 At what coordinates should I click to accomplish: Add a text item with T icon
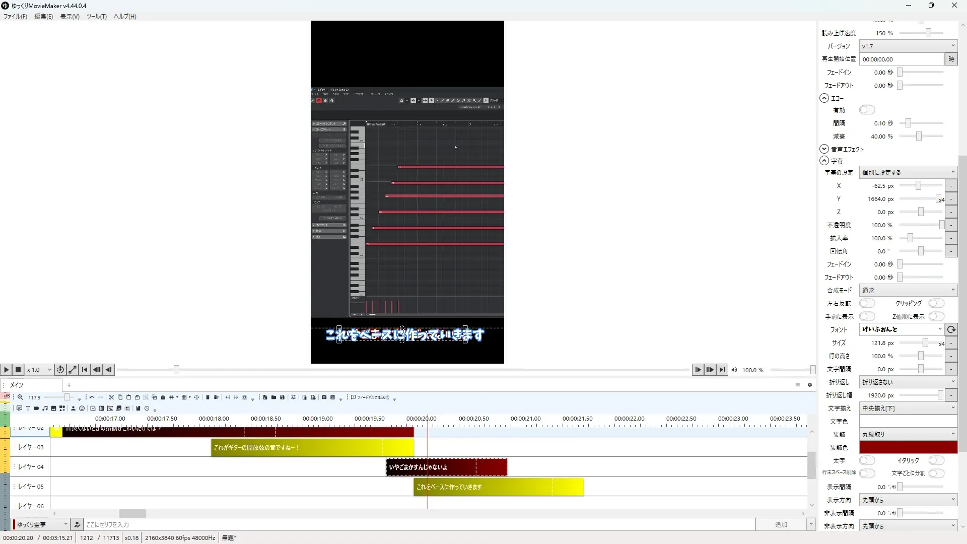point(28,409)
